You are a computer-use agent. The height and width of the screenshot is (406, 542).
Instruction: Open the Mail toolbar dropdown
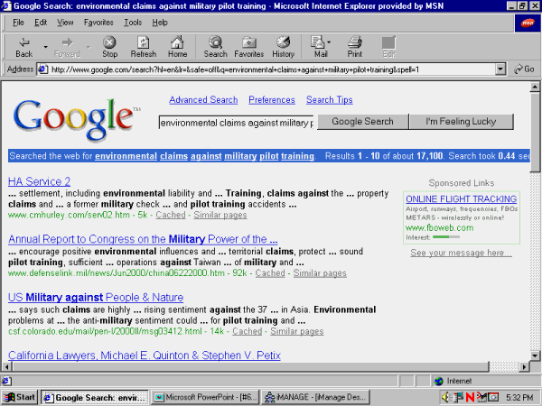pyautogui.click(x=331, y=42)
